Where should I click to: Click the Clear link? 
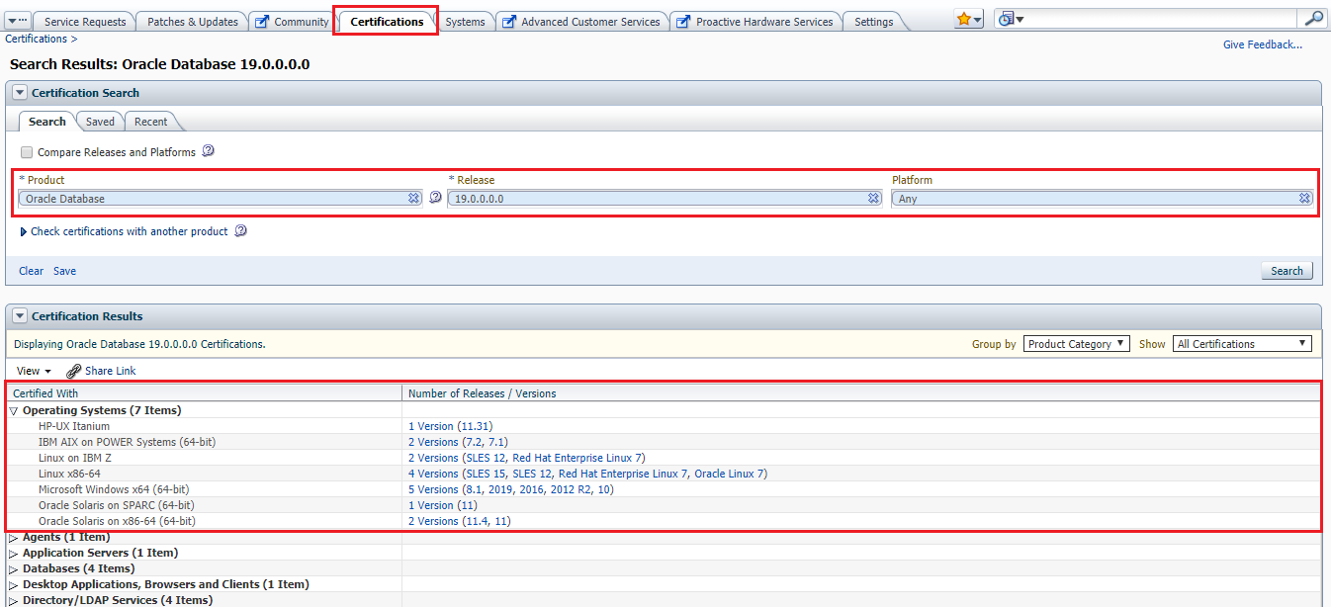coord(32,271)
